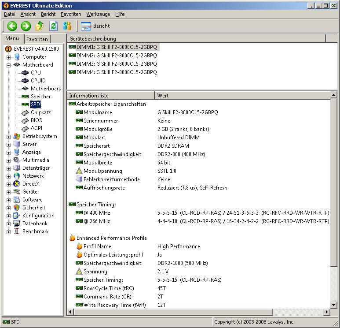The image size is (340, 328).
Task: Go back with the green left arrow
Action: click(x=12, y=26)
